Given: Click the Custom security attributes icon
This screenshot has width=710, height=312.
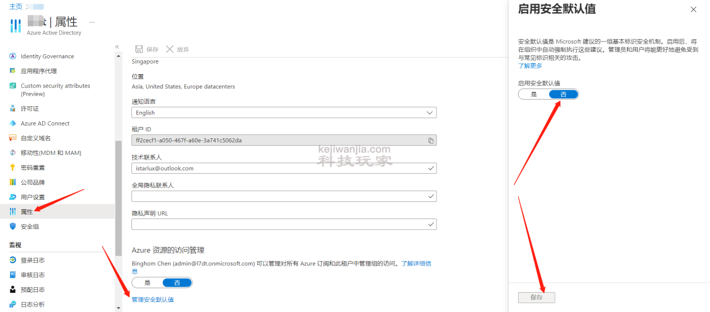Looking at the screenshot, I should (x=13, y=86).
